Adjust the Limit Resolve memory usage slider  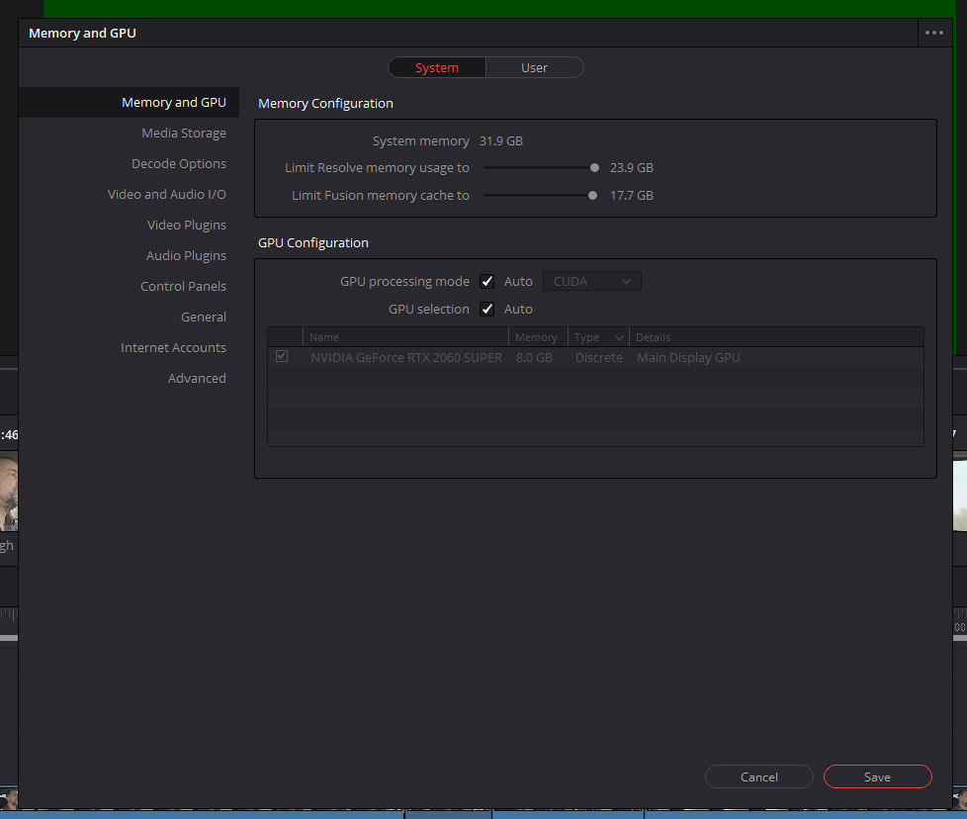coord(594,168)
